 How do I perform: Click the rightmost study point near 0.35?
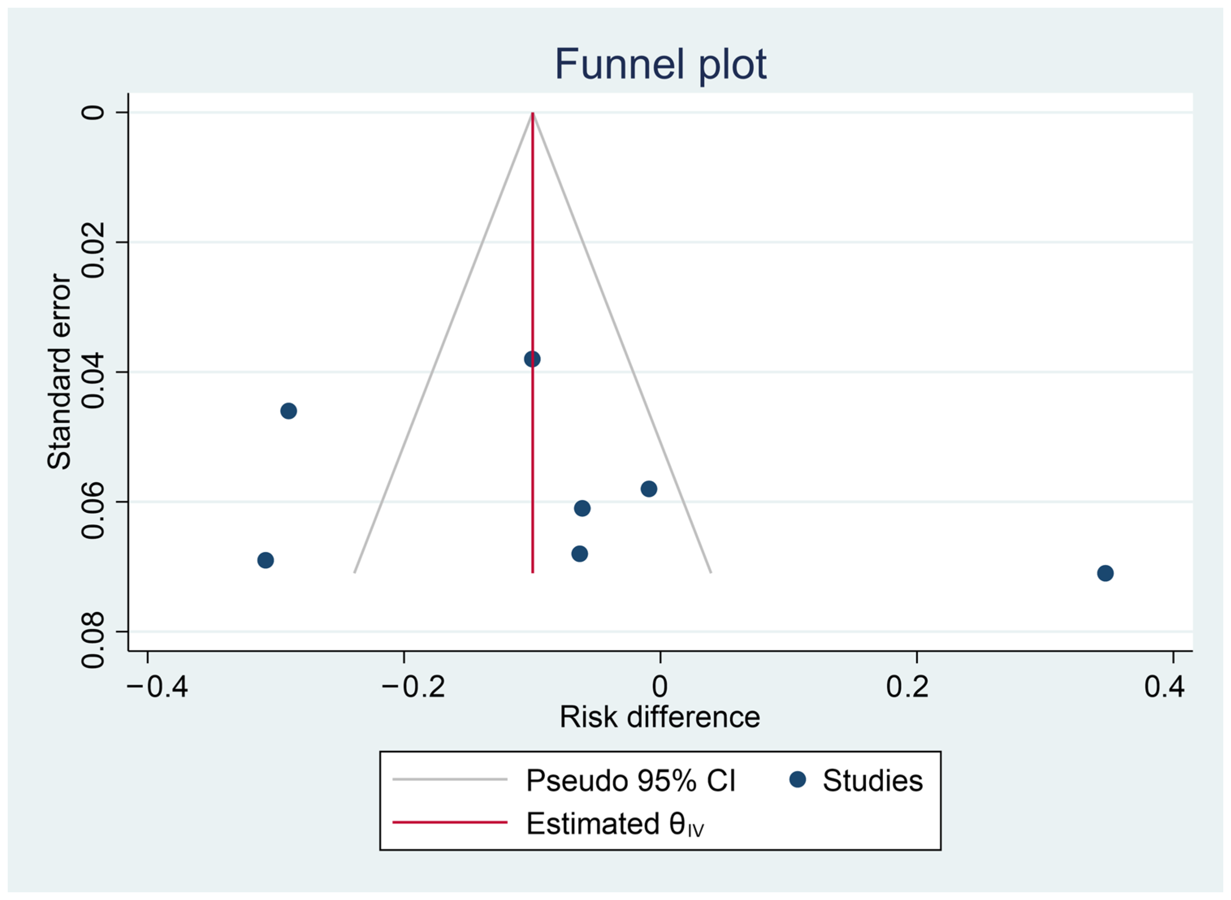coord(1105,573)
